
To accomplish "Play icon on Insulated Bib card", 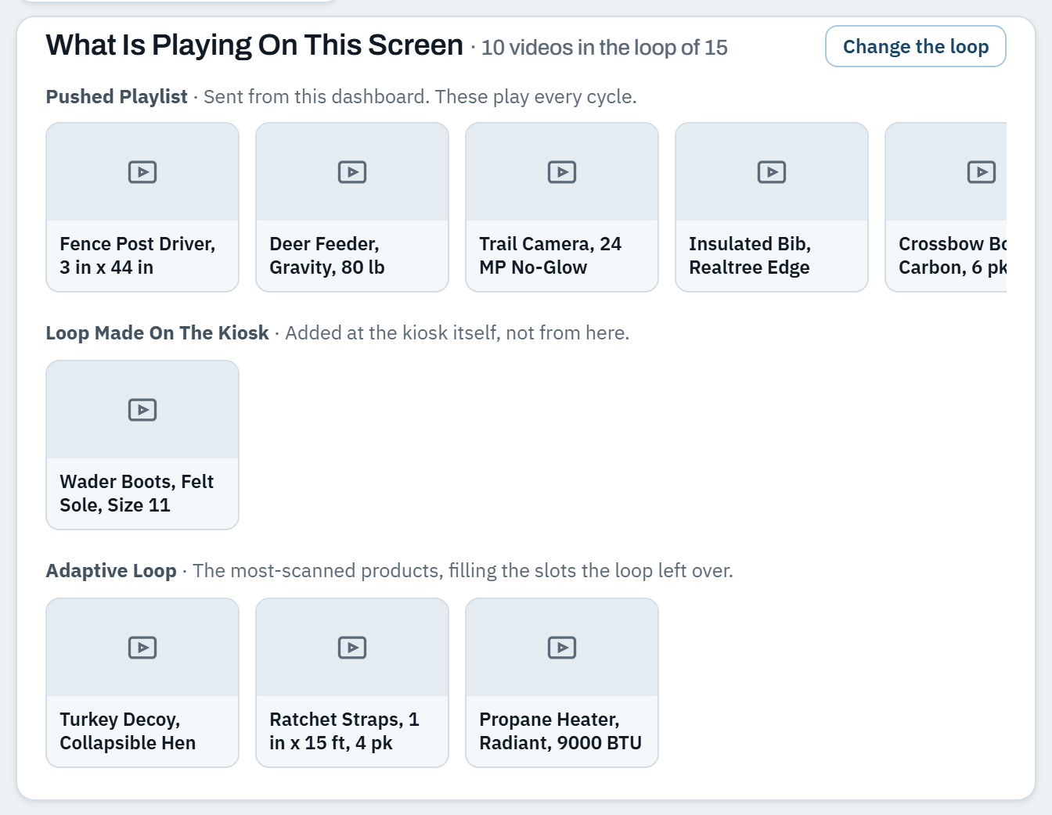I will point(772,172).
